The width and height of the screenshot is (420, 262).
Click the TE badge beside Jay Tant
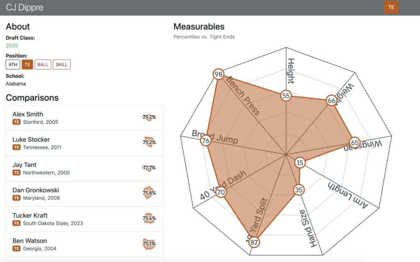tap(16, 173)
